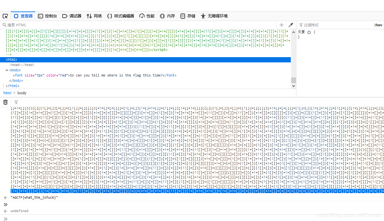Image resolution: width=384 pixels, height=221 pixels.
Task: Select the closing </body> tag
Action: [x=16, y=80]
